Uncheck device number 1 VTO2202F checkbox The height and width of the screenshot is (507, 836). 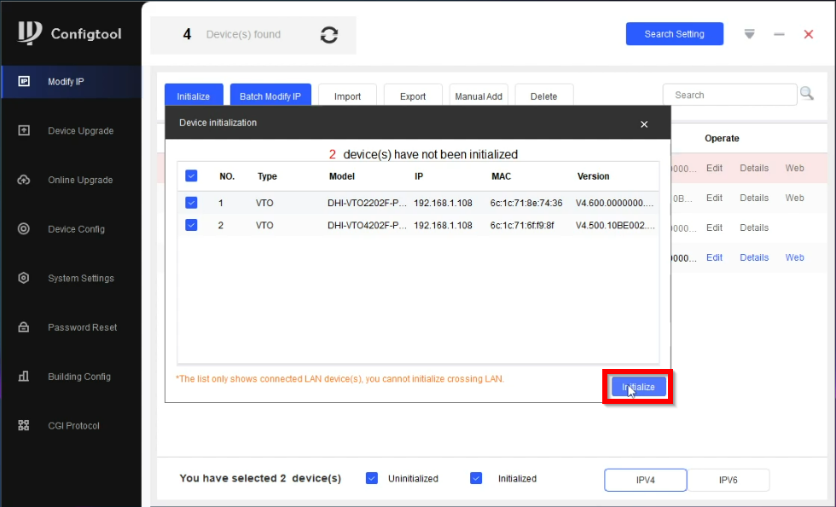191,203
